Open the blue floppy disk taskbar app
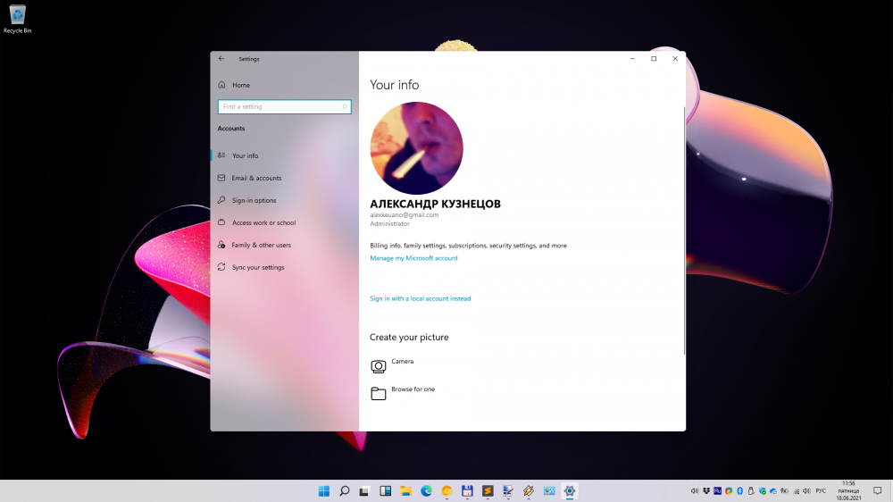 coord(467,490)
